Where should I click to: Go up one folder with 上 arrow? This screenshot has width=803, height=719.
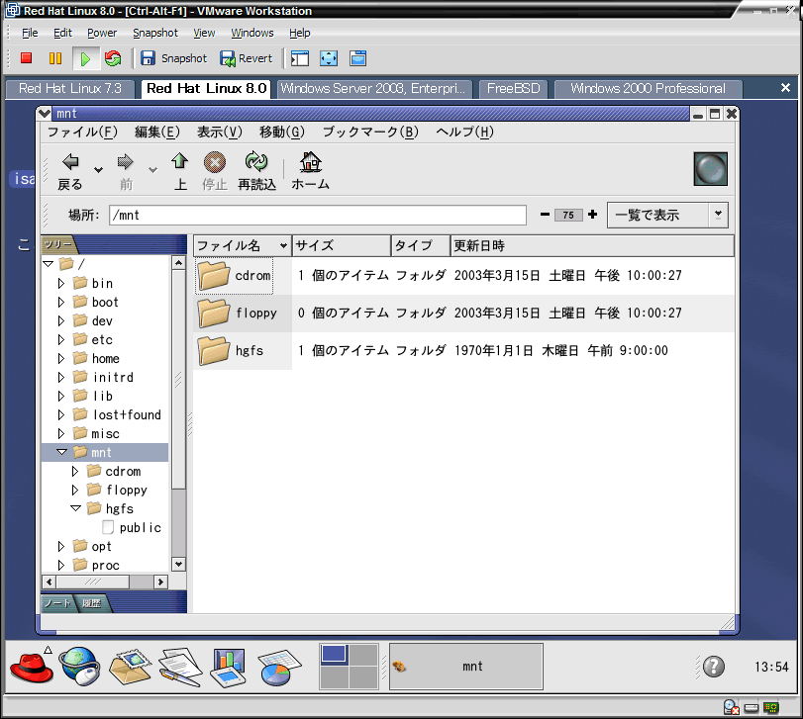(x=180, y=171)
